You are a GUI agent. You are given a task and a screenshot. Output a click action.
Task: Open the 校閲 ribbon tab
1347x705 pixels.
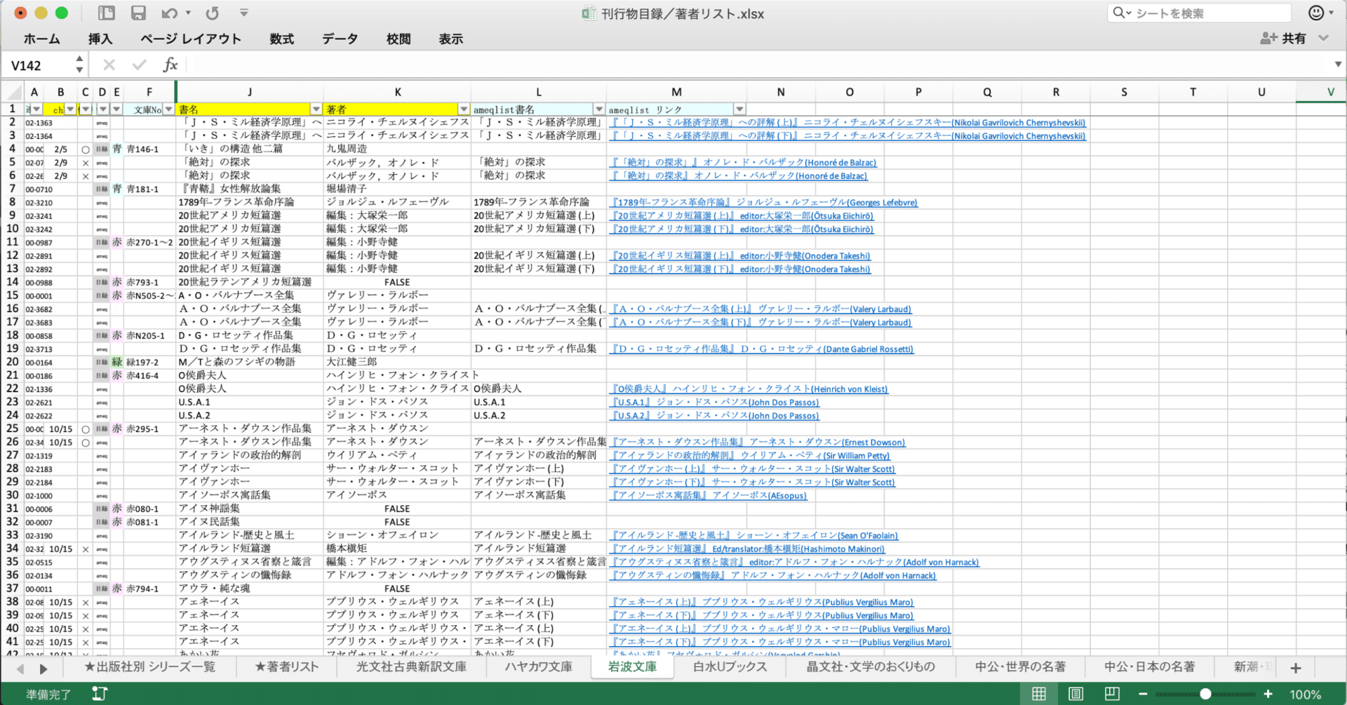click(398, 39)
